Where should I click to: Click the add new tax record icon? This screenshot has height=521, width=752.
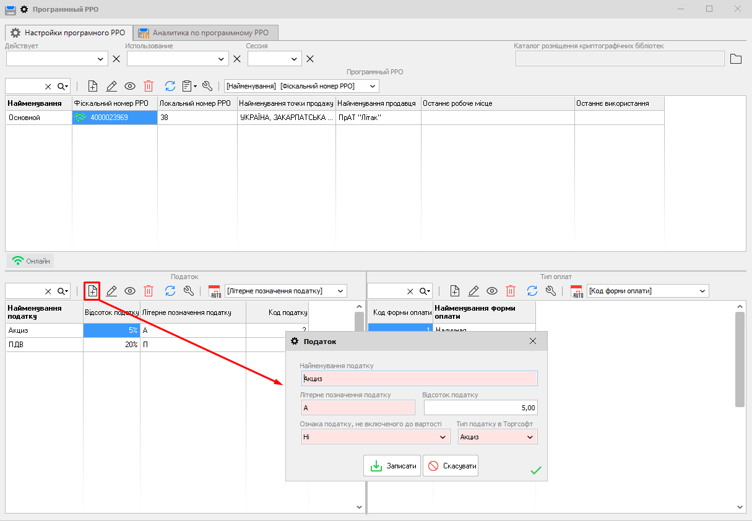(x=92, y=291)
